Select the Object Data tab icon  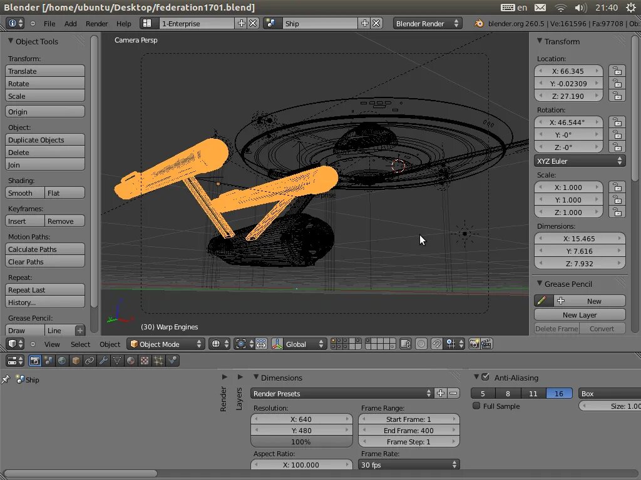(117, 361)
